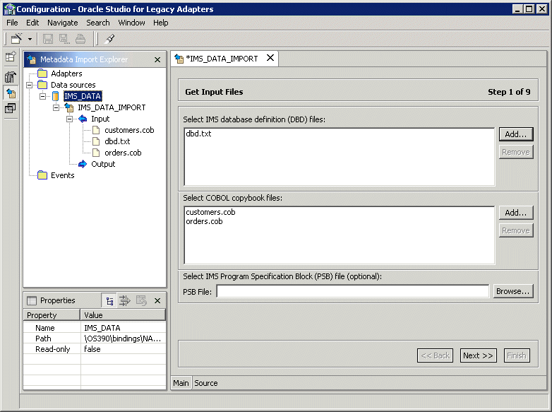
Task: Select customers.cob in the copybook list
Action: [x=210, y=212]
